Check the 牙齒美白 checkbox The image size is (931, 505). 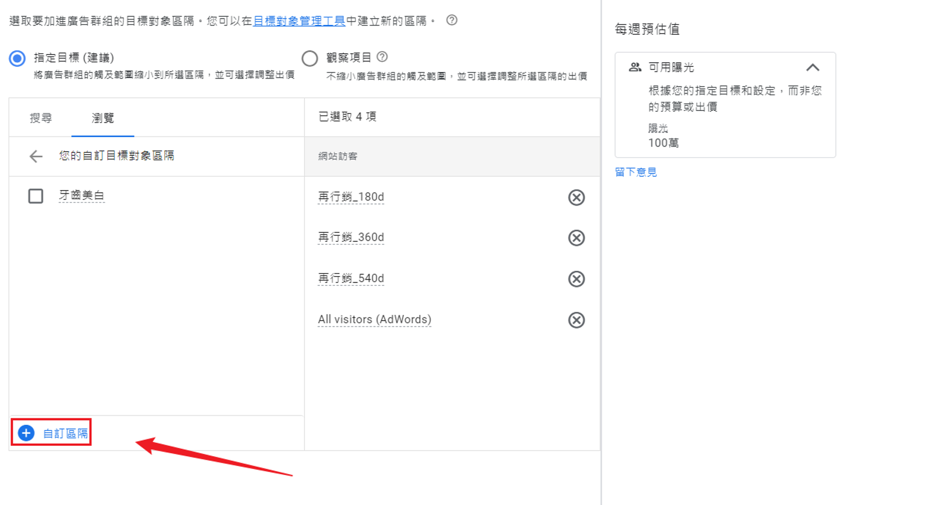tap(35, 196)
